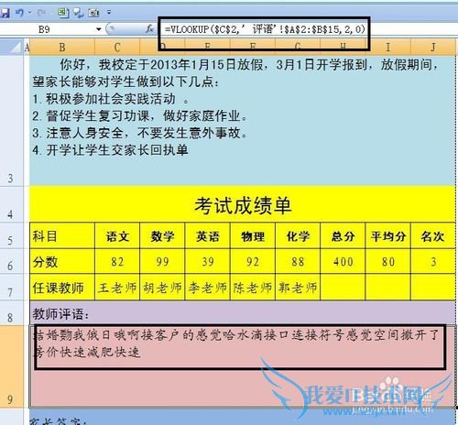This screenshot has width=458, height=425.
Task: Select column B header
Action: click(62, 48)
